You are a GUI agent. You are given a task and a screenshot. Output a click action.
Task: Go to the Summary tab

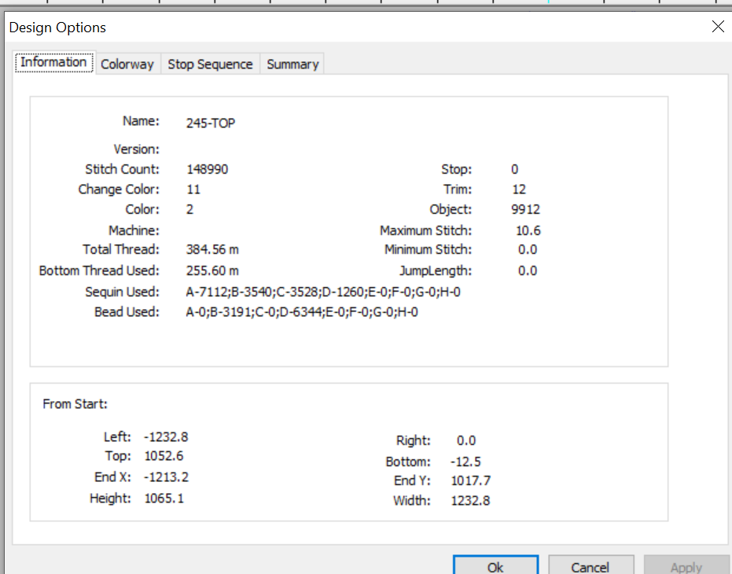pyautogui.click(x=292, y=64)
